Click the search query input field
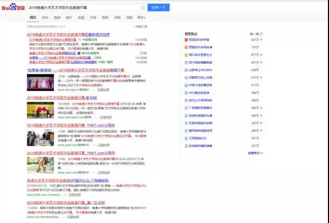Image resolution: width=329 pixels, height=223 pixels. (82, 8)
